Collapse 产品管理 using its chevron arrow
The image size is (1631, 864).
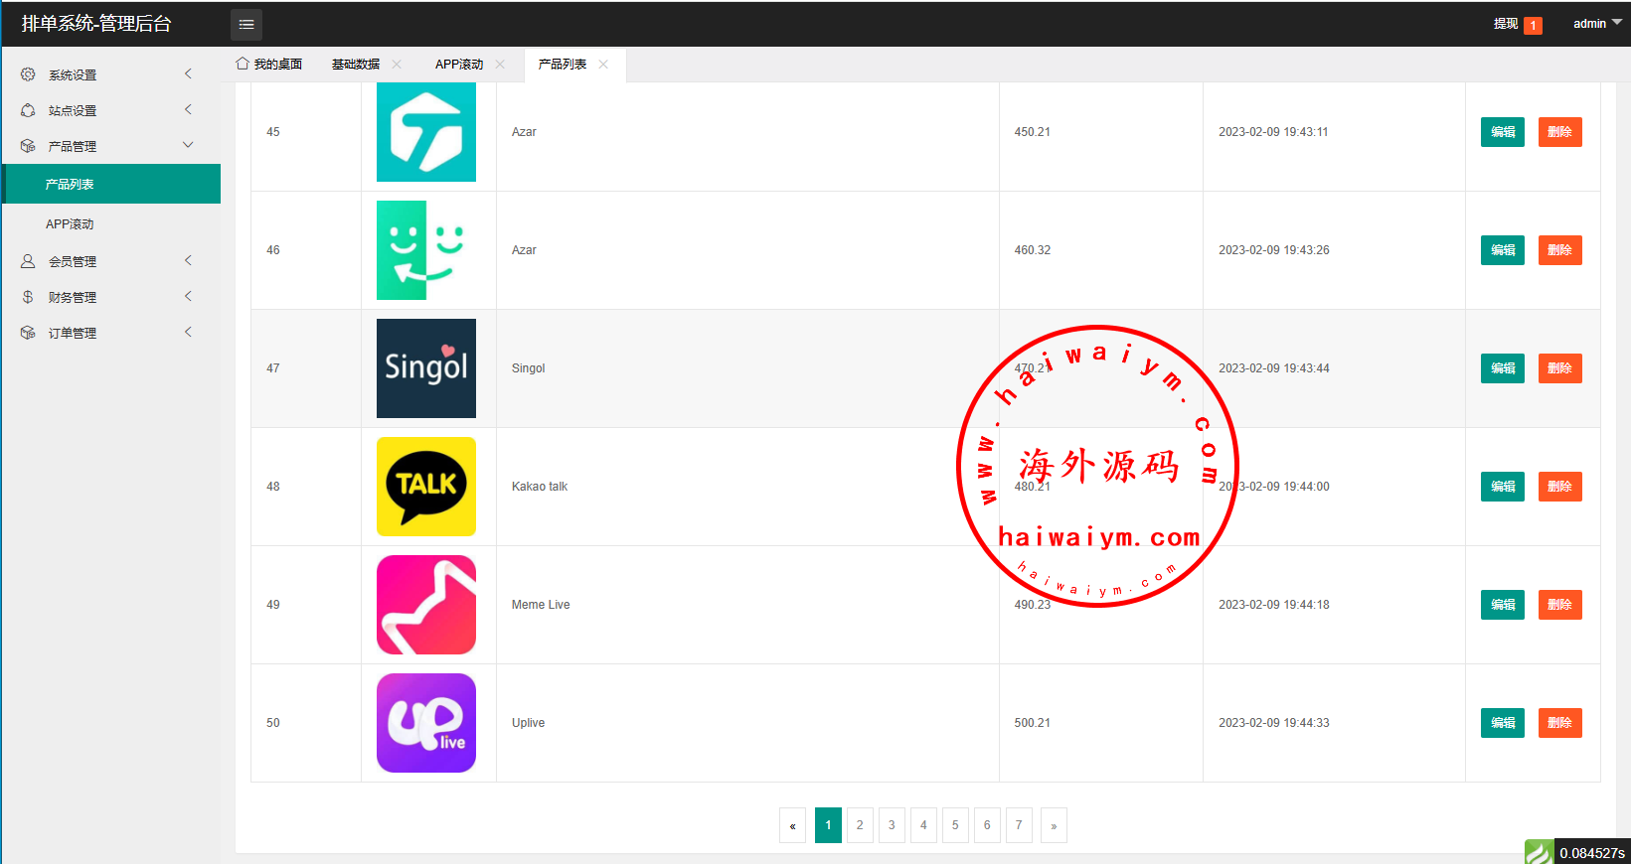(188, 145)
